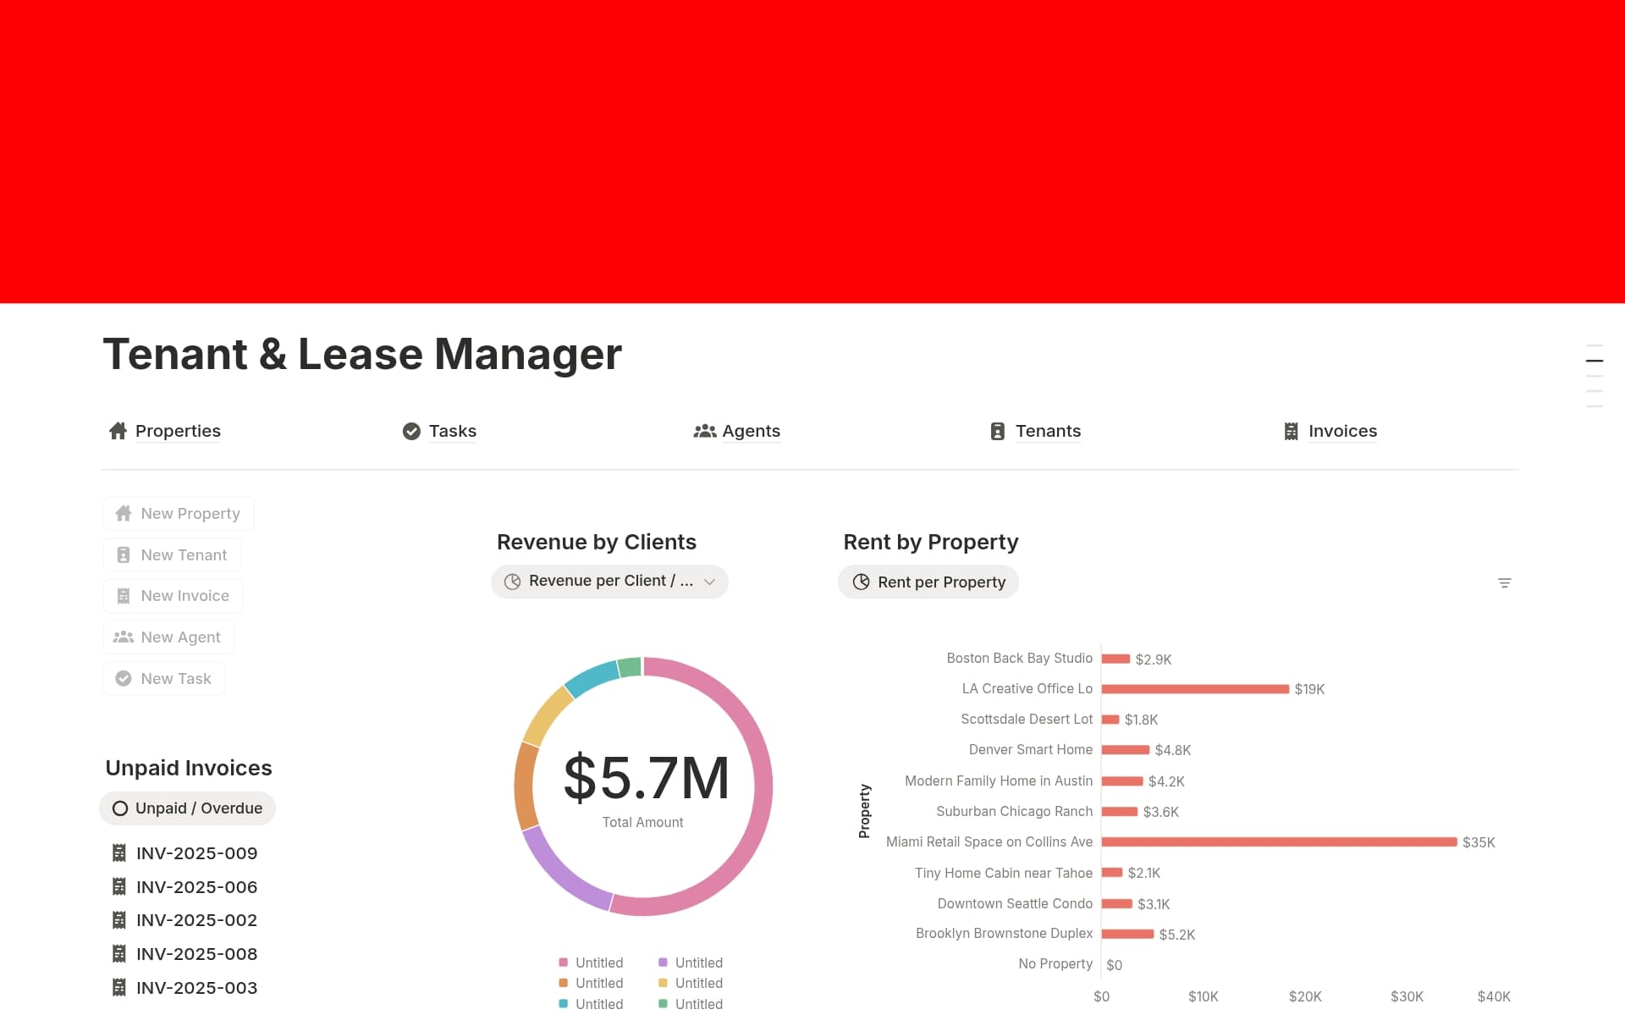Select the Unpaid / Overdue filter chip
The width and height of the screenshot is (1625, 1015).
pyautogui.click(x=187, y=808)
